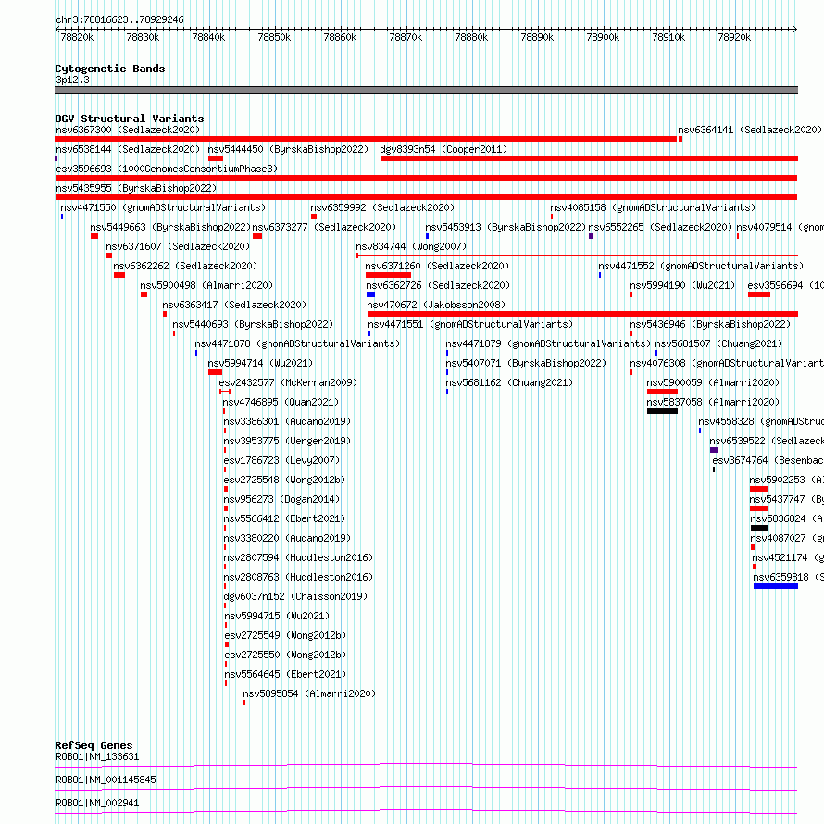Image resolution: width=824 pixels, height=824 pixels.
Task: Click the 3p12.3 band label
Action: (x=72, y=80)
